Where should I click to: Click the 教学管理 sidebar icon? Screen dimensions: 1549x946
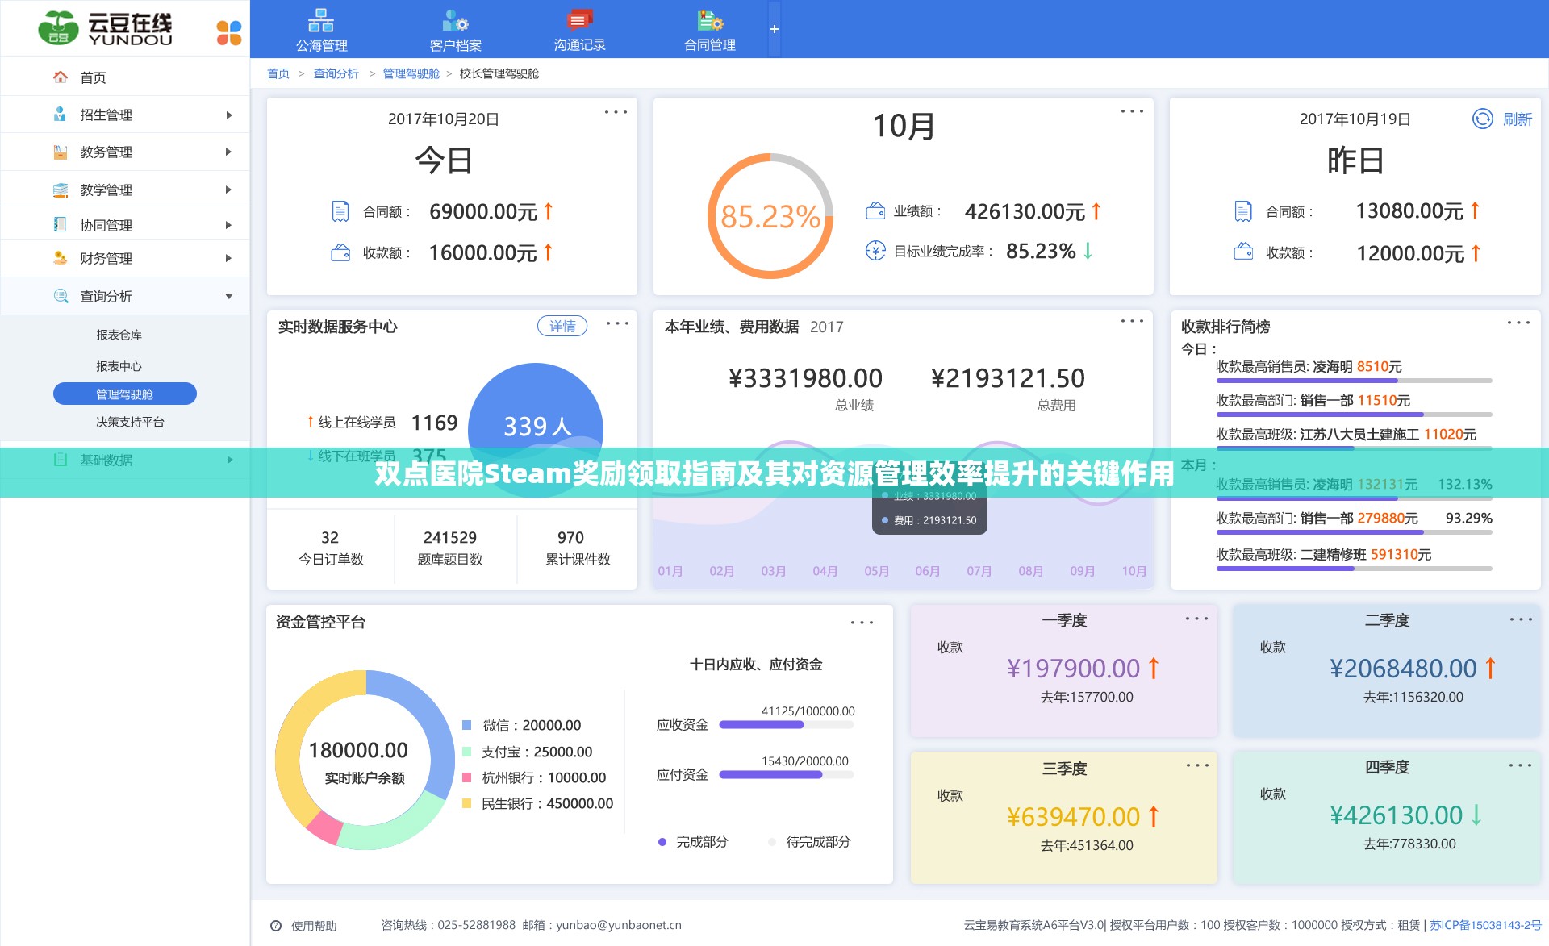(x=60, y=190)
